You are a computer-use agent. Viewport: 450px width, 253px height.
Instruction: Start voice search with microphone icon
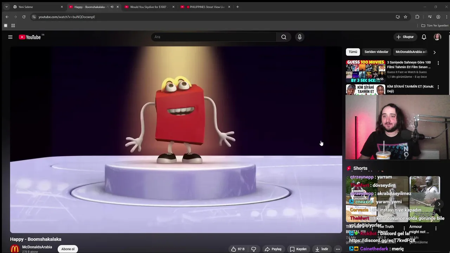point(300,37)
